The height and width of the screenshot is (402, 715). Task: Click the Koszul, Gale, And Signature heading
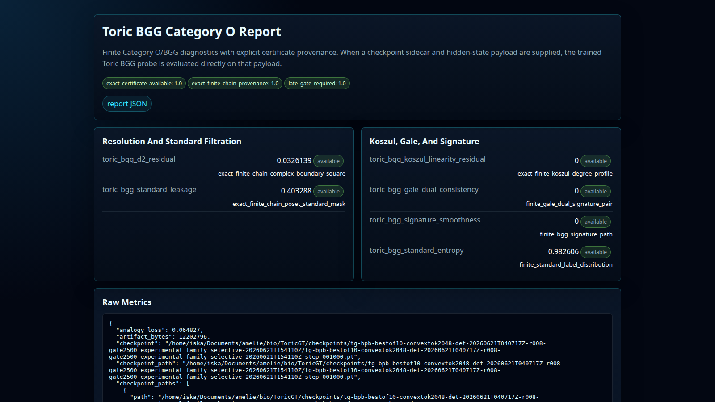pos(424,142)
